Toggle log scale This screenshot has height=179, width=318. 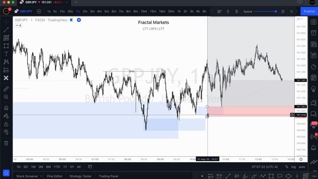[294, 167]
